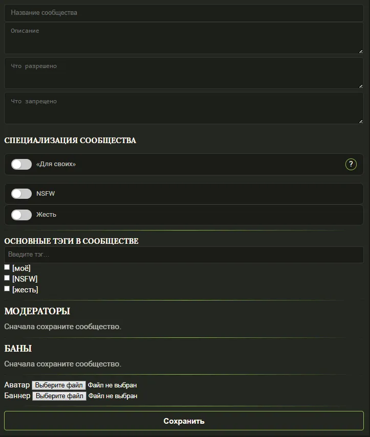Save the community with Сохранить

tap(184, 421)
